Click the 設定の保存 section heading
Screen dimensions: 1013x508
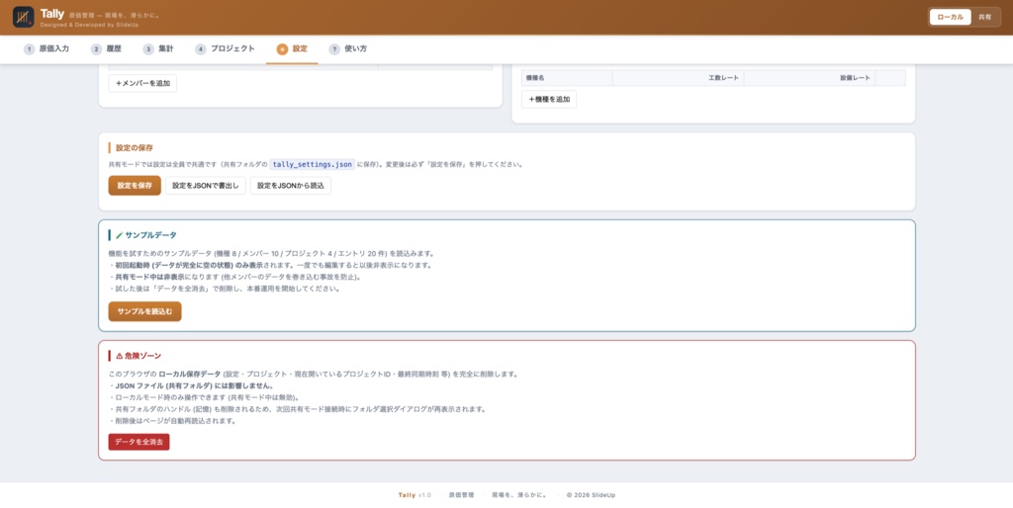pos(135,148)
